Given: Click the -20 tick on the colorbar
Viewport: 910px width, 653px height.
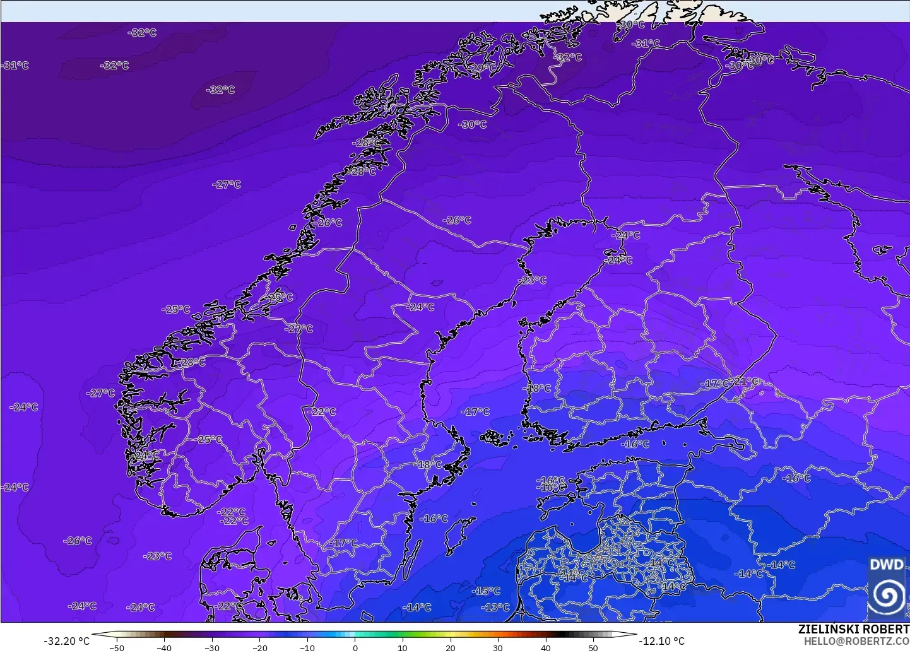Looking at the screenshot, I should click(x=259, y=648).
